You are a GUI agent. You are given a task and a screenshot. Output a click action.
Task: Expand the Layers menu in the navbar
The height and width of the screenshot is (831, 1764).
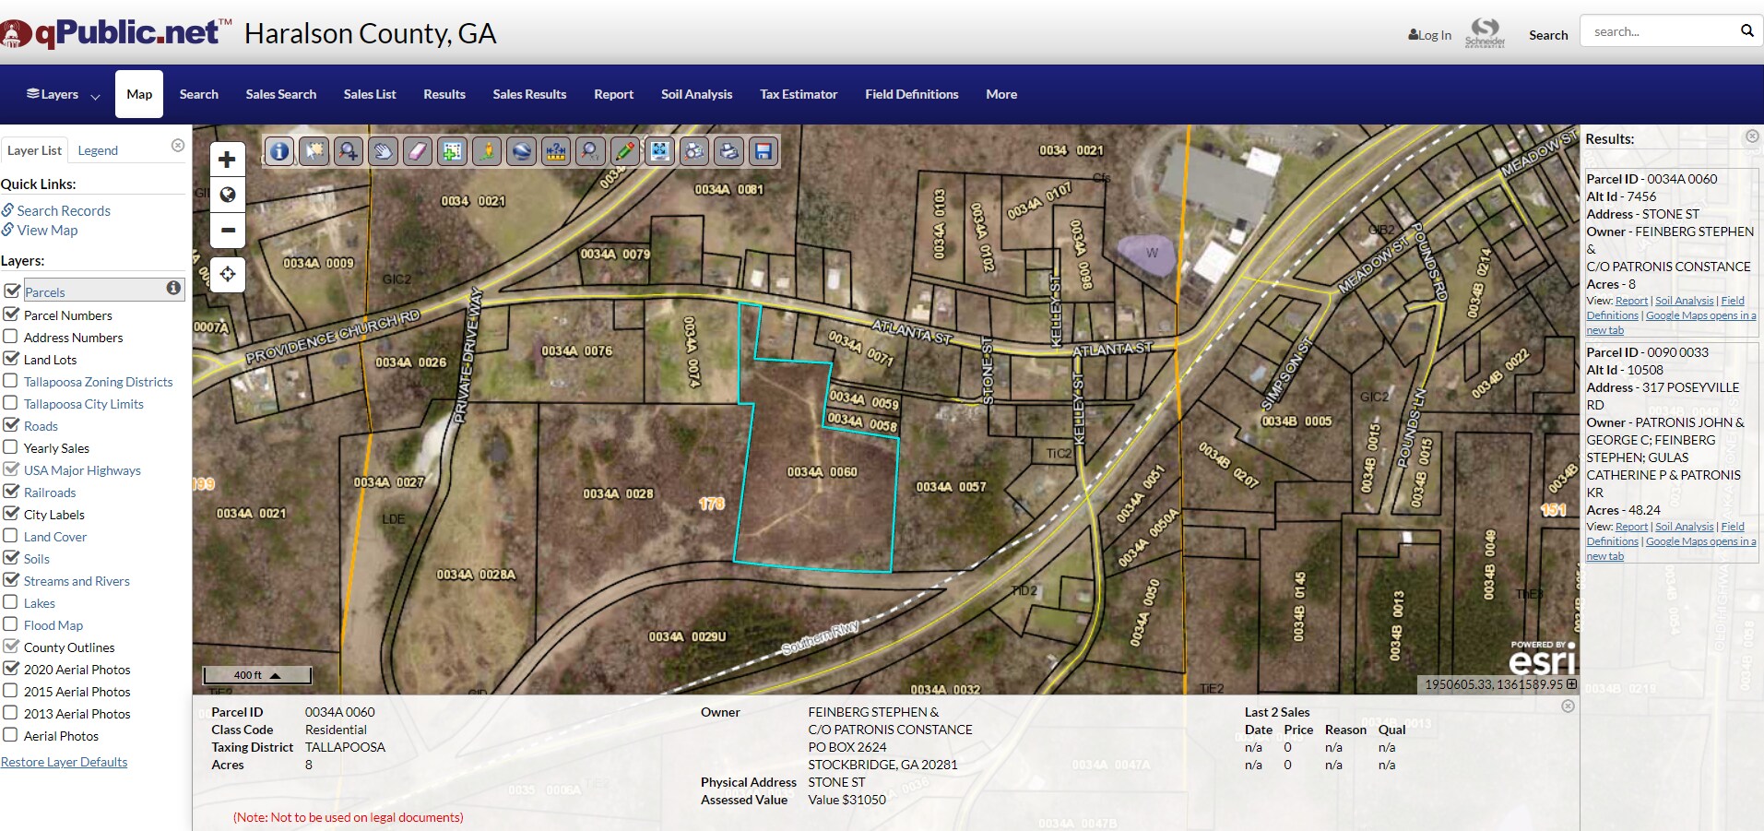(x=59, y=94)
